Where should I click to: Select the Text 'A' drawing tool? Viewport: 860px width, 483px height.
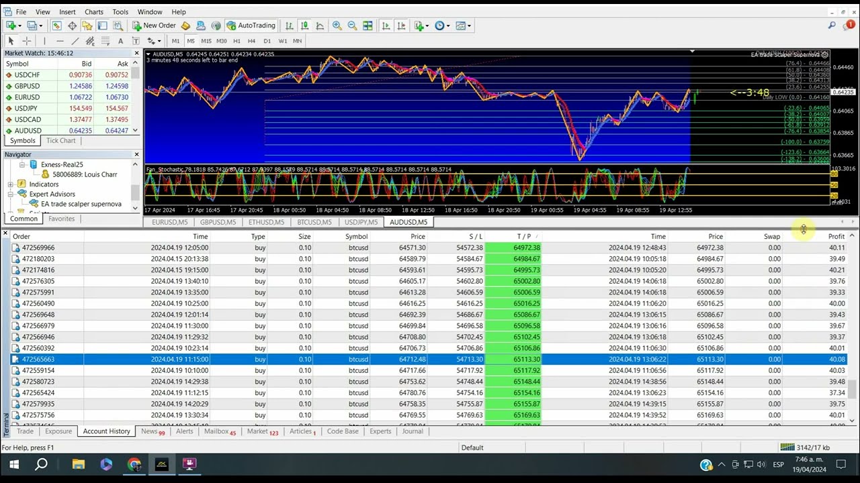[120, 41]
